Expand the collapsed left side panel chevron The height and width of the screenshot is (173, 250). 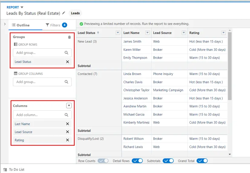point(5,24)
